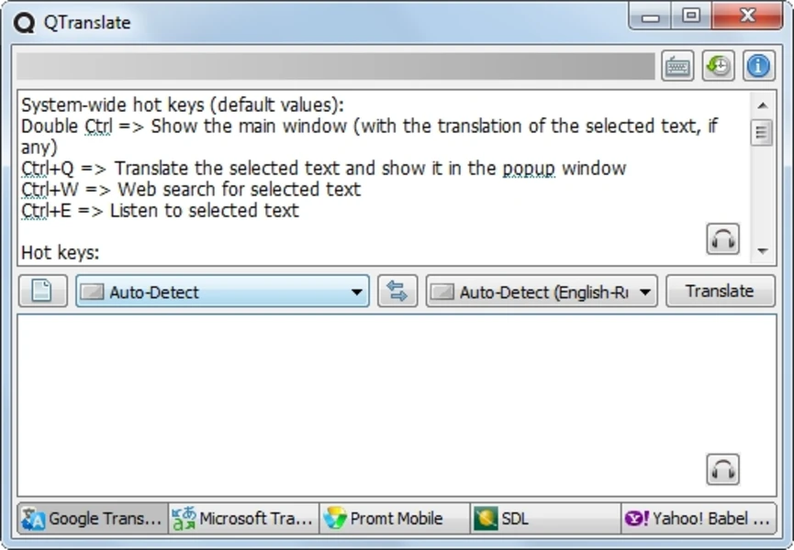
Task: Choose Yahoo! Babel Fish service tab
Action: tap(698, 519)
